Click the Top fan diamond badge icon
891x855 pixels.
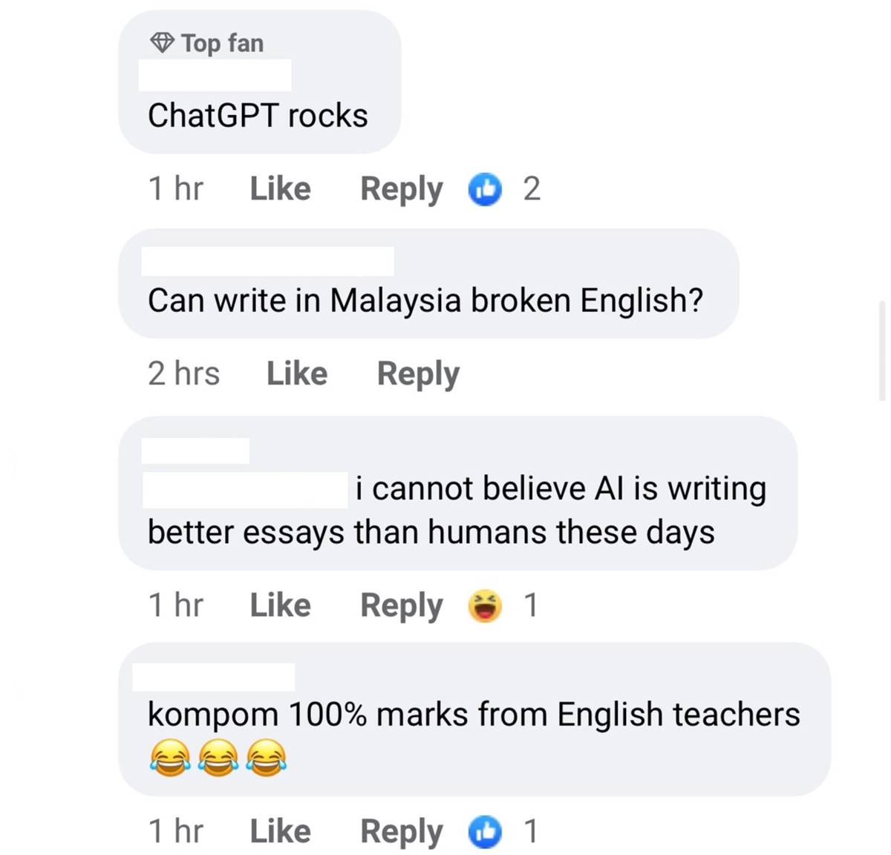coord(162,43)
